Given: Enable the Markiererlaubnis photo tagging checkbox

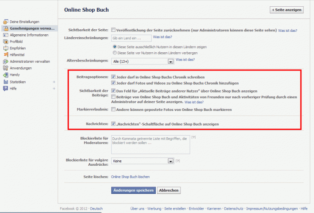Looking at the screenshot, I should pyautogui.click(x=113, y=110).
